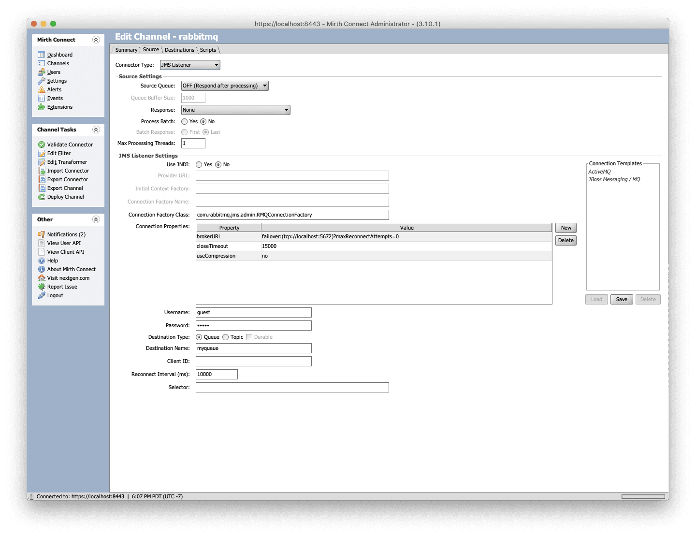Select Yes for Process Batch
Screen dimensions: 696x536
click(x=184, y=122)
